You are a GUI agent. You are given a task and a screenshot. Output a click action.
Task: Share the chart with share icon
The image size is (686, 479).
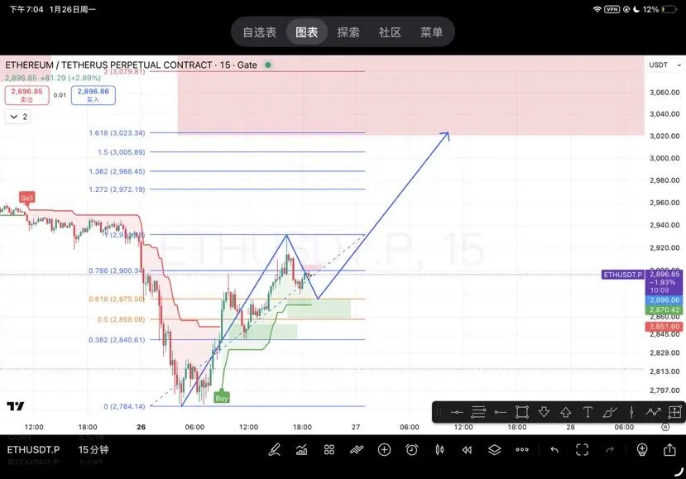pos(669,450)
